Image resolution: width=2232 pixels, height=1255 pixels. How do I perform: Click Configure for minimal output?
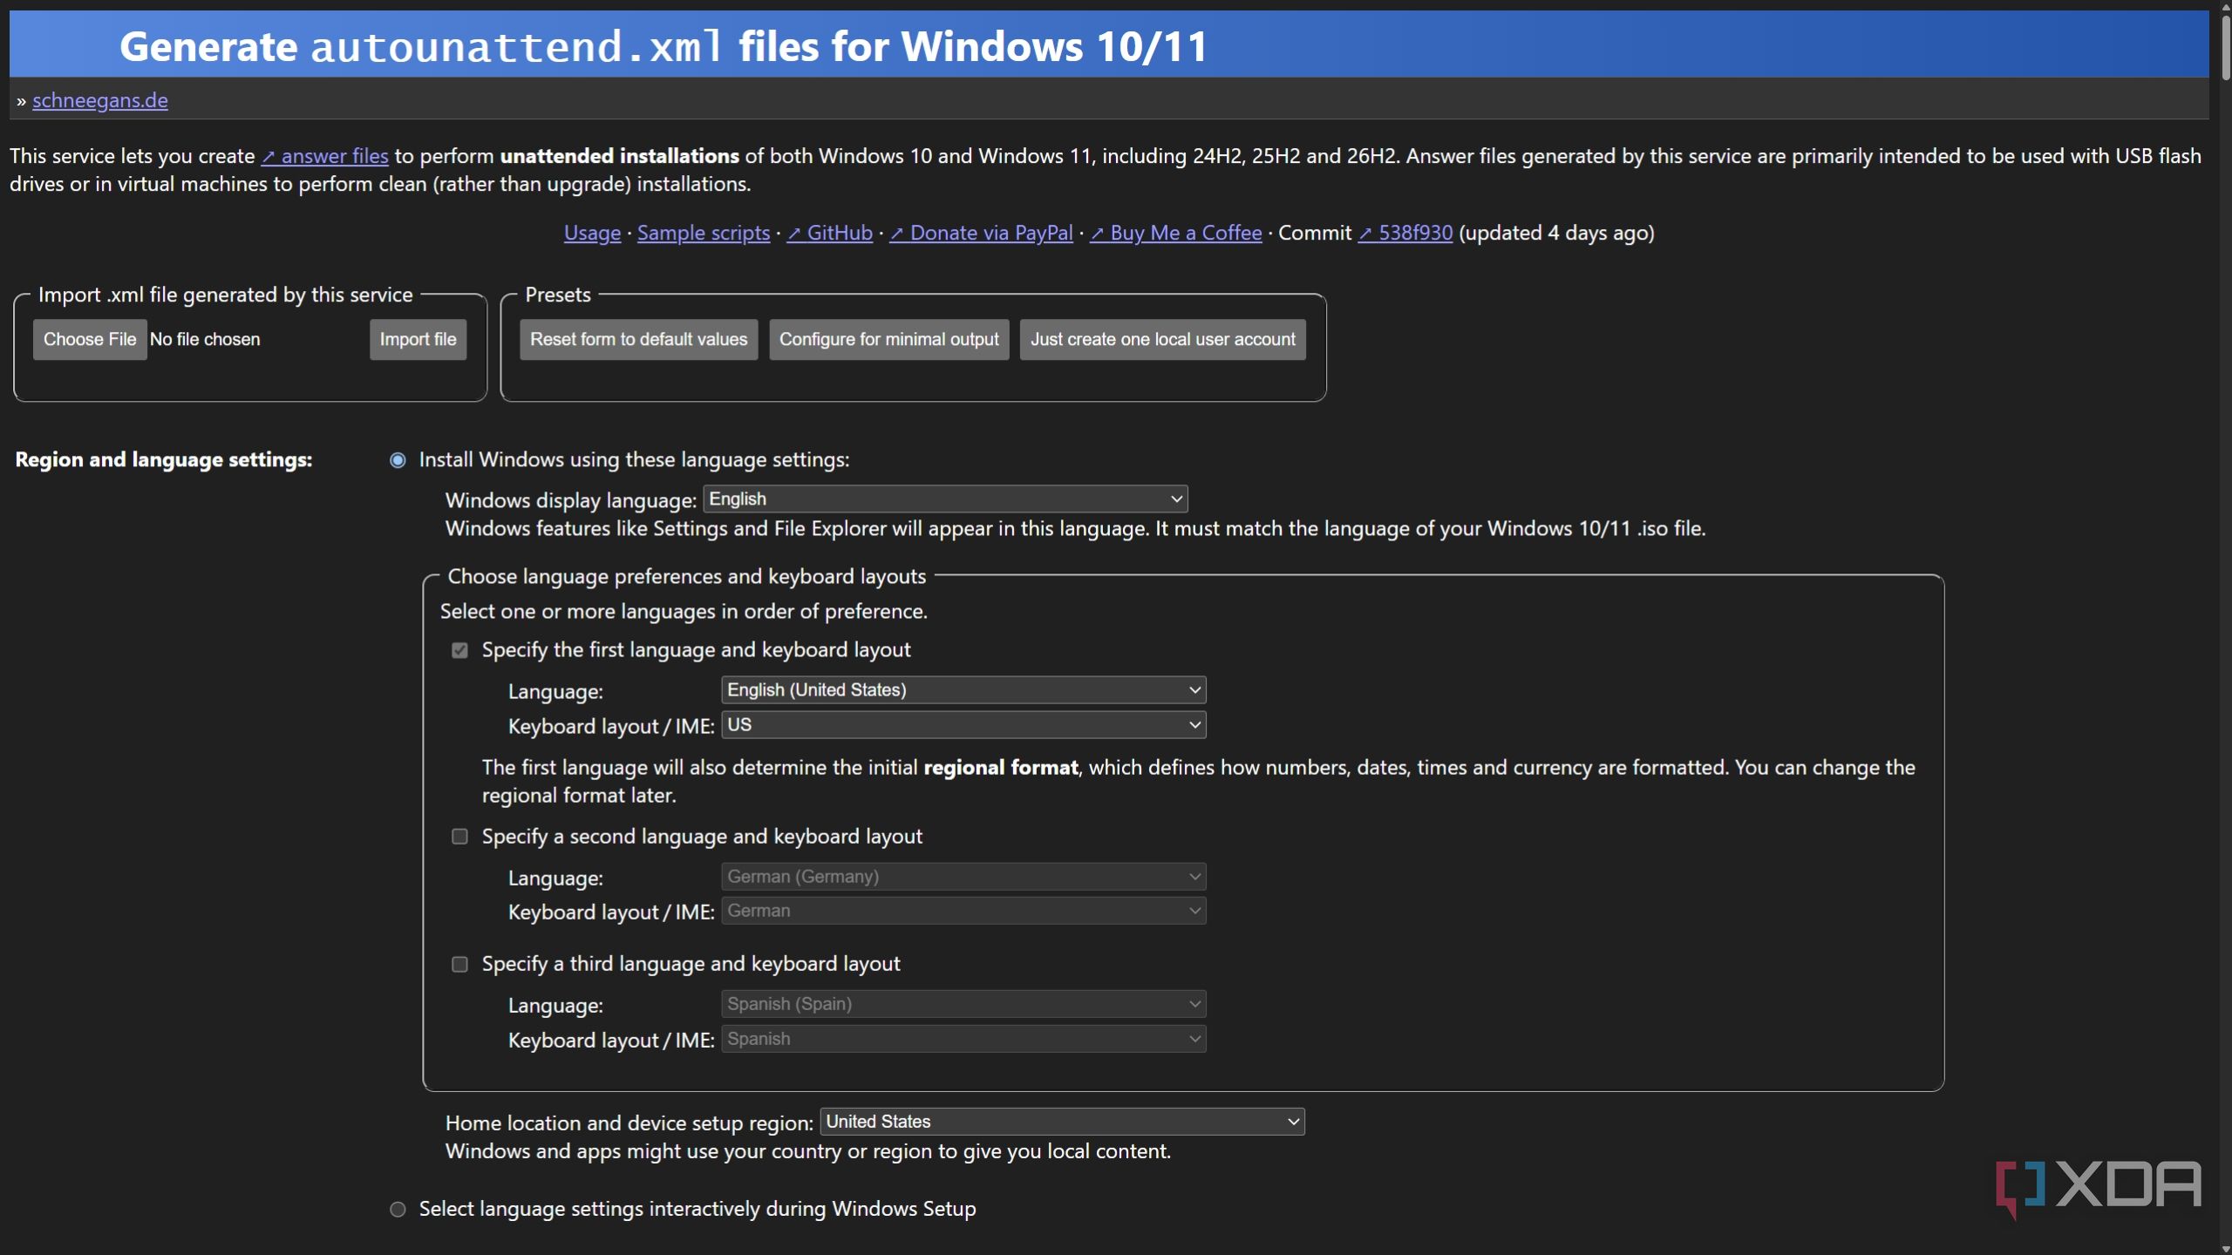(x=889, y=339)
